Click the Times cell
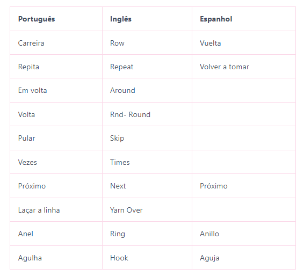 tap(147, 162)
